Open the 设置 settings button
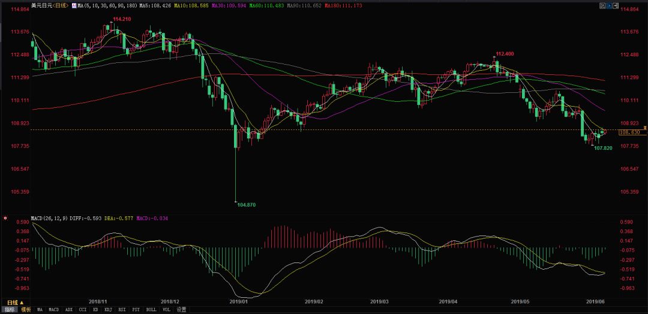Viewport: 648px width, 314px height. point(181,309)
